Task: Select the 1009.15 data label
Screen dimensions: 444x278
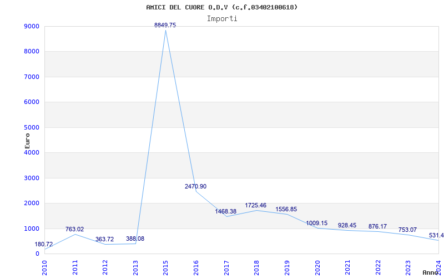Action: (x=316, y=224)
